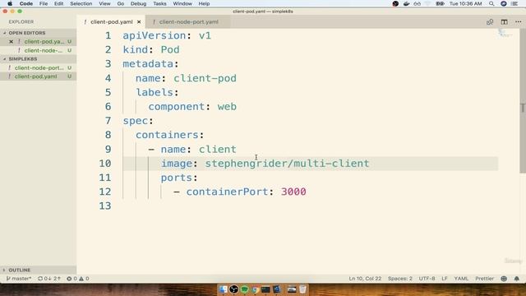The image size is (526, 296).
Task: Click line number 13 in the gutter
Action: [x=105, y=206]
